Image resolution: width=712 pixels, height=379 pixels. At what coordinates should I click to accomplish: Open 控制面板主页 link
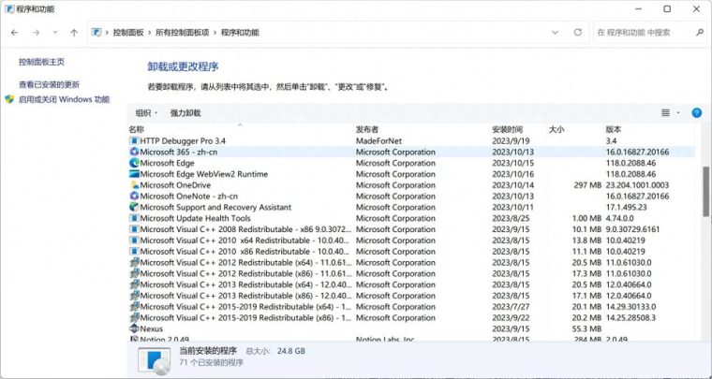[41, 62]
